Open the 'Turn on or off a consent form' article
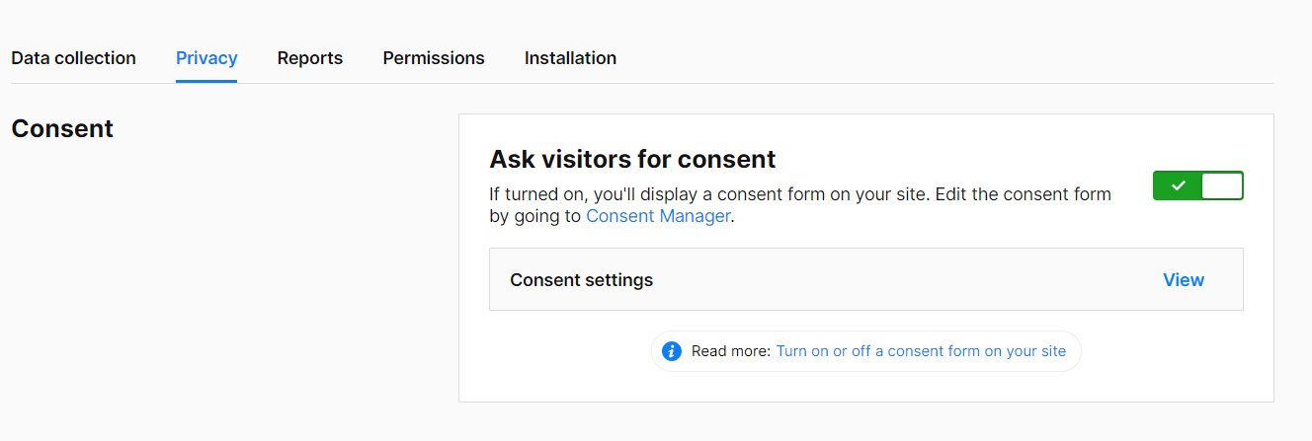The width and height of the screenshot is (1312, 441). (x=921, y=351)
